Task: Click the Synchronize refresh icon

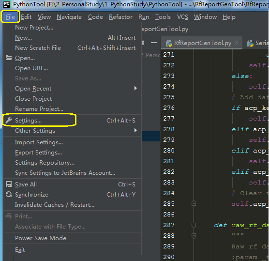Action: [9, 194]
